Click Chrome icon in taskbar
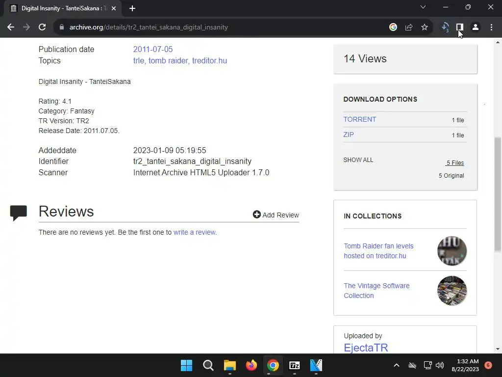Image resolution: width=502 pixels, height=377 pixels. 273,365
